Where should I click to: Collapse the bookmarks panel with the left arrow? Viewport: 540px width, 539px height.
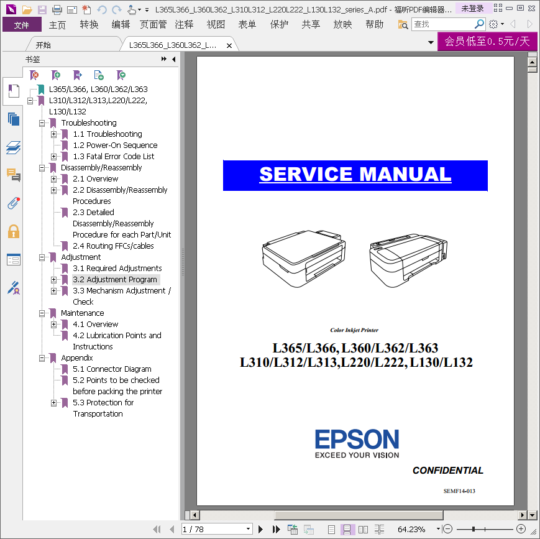click(x=174, y=59)
